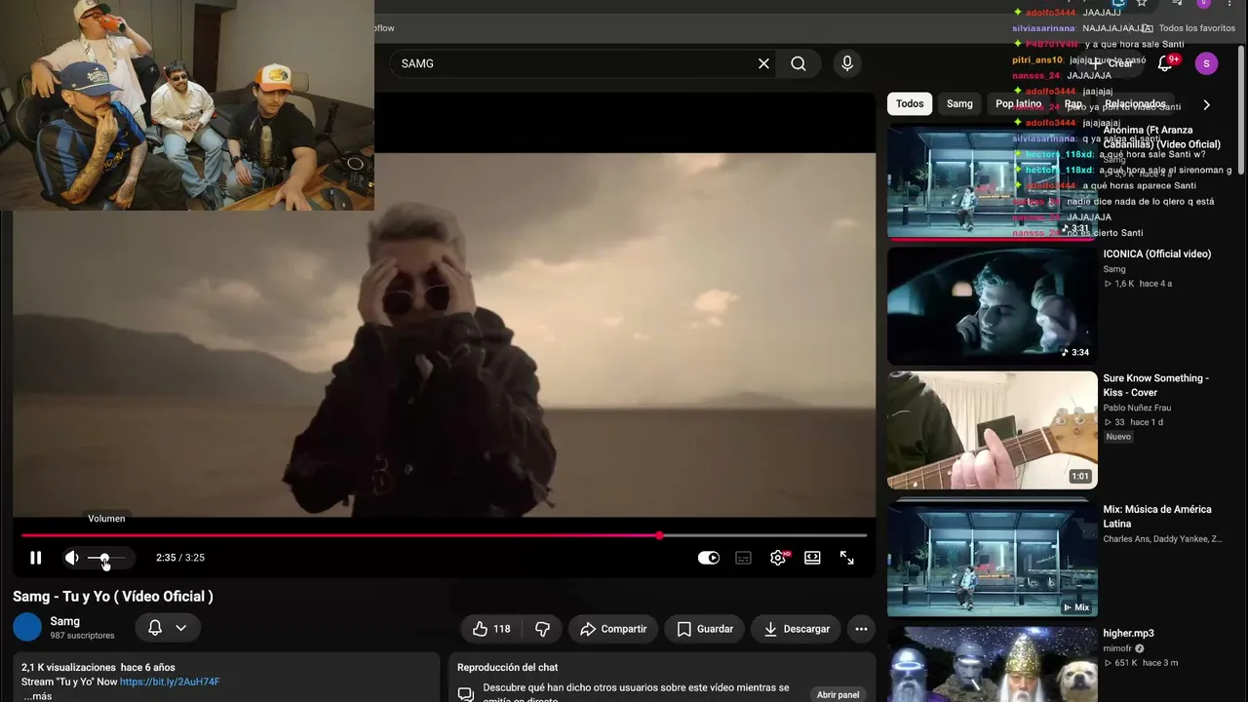Open the Samg channel name under the video

(x=65, y=621)
